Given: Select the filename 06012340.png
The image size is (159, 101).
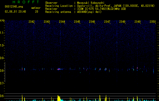Looking at the screenshot, I should [x=14, y=7].
